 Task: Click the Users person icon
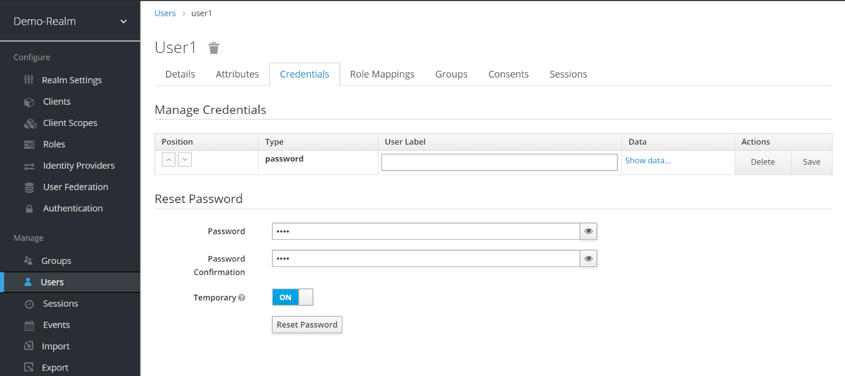(28, 282)
